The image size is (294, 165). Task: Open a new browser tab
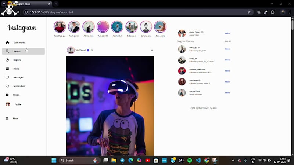click(x=56, y=4)
